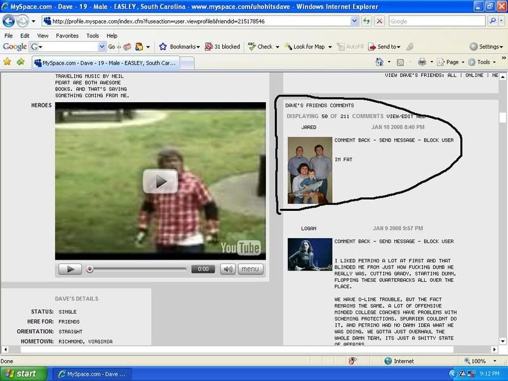Open Google toolbar Settings
Screen dimensions: 508x381
[x=486, y=46]
